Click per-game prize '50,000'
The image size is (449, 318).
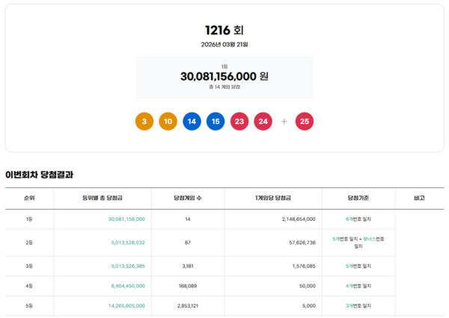308,286
